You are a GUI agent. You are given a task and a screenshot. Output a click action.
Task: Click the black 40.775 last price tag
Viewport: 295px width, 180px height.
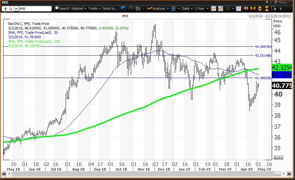click(282, 86)
